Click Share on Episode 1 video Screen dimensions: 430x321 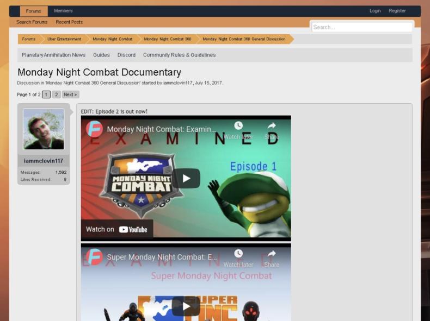point(272,130)
